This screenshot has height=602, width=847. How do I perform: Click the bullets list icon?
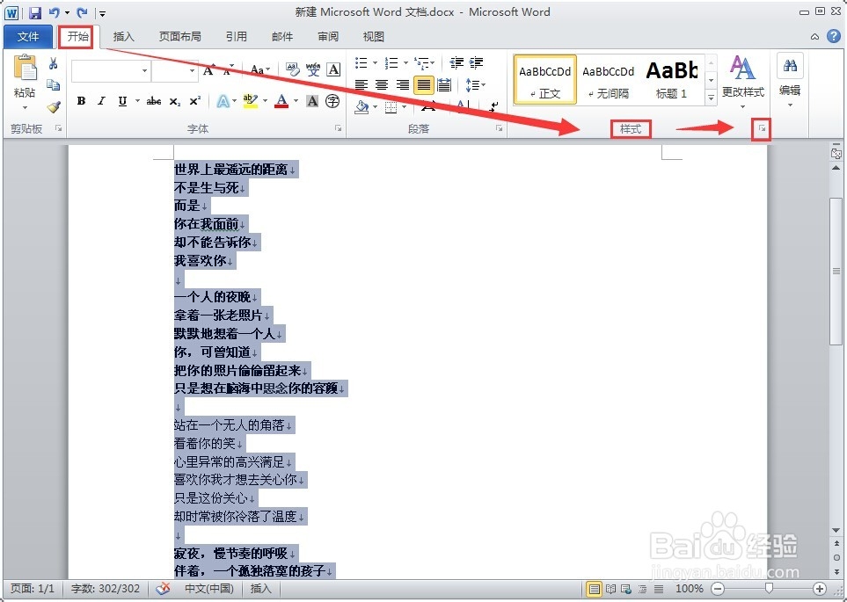coord(361,63)
